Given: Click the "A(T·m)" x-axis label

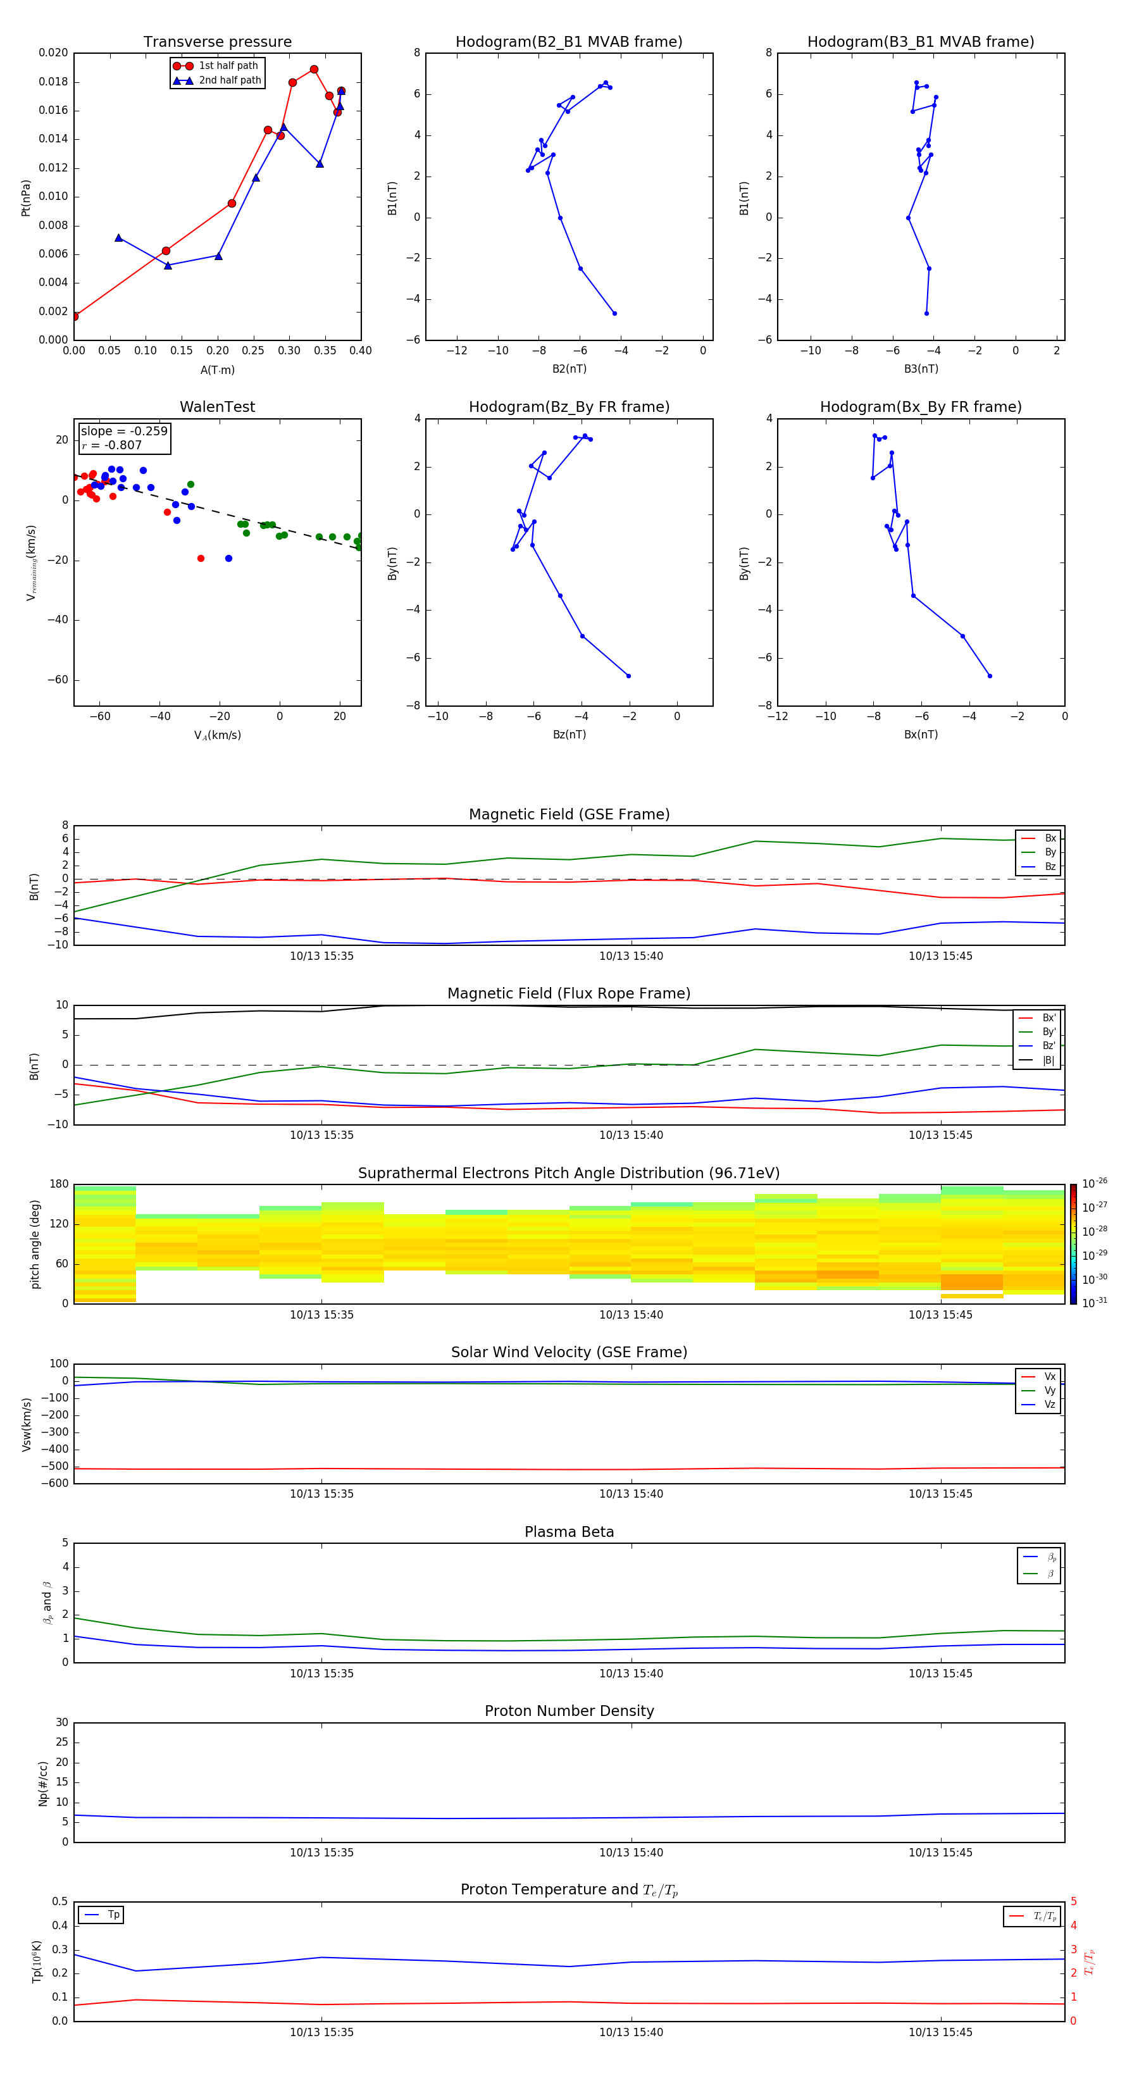Looking at the screenshot, I should [x=217, y=370].
